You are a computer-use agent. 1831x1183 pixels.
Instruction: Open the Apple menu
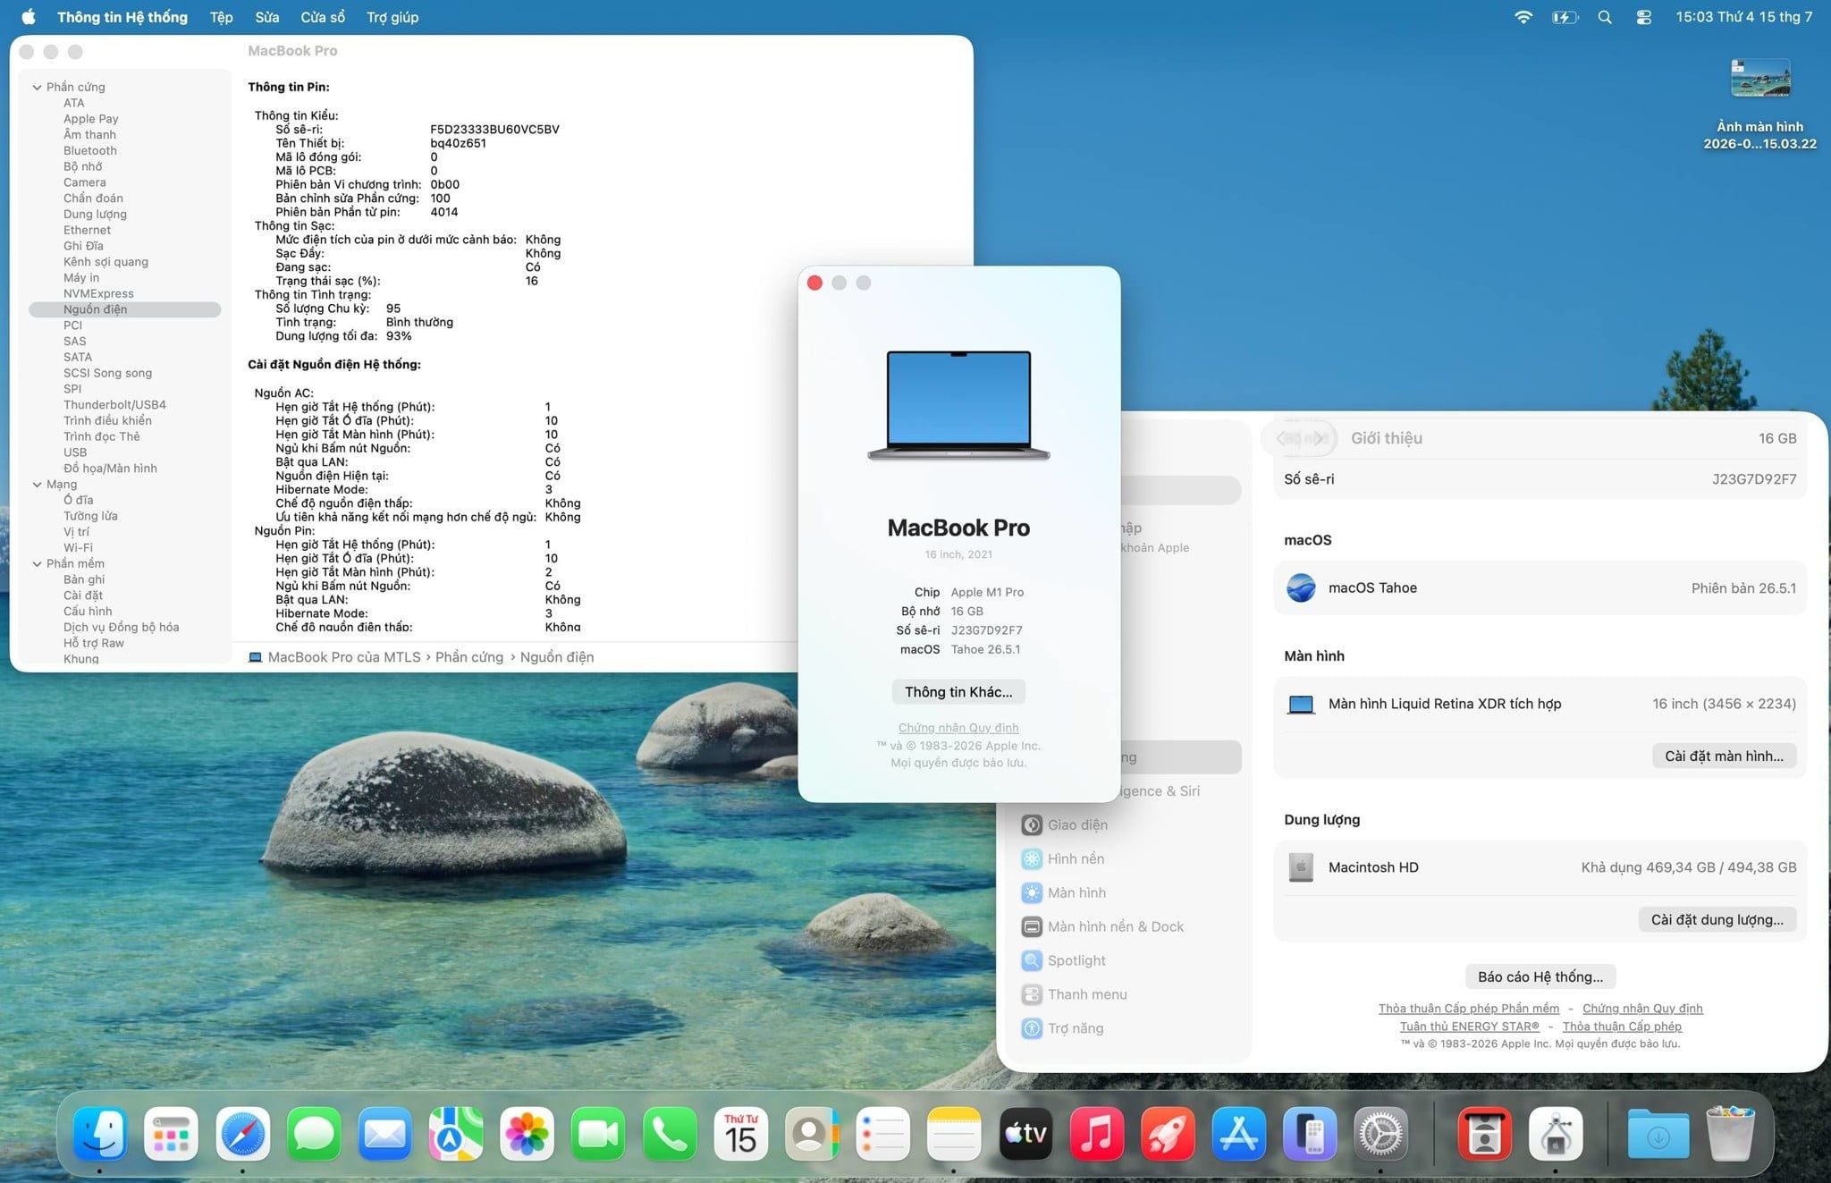[29, 17]
